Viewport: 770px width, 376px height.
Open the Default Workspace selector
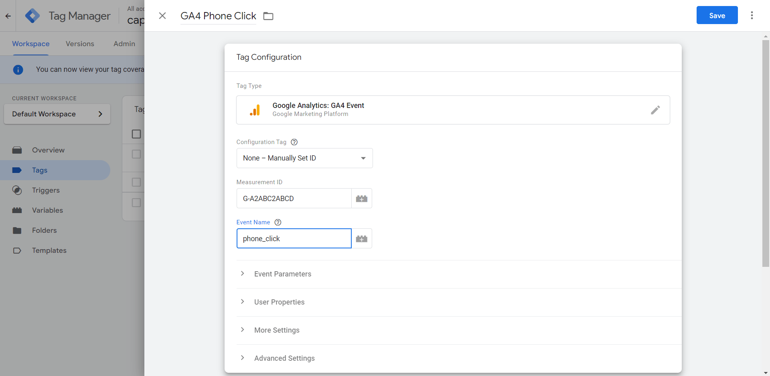pyautogui.click(x=57, y=114)
